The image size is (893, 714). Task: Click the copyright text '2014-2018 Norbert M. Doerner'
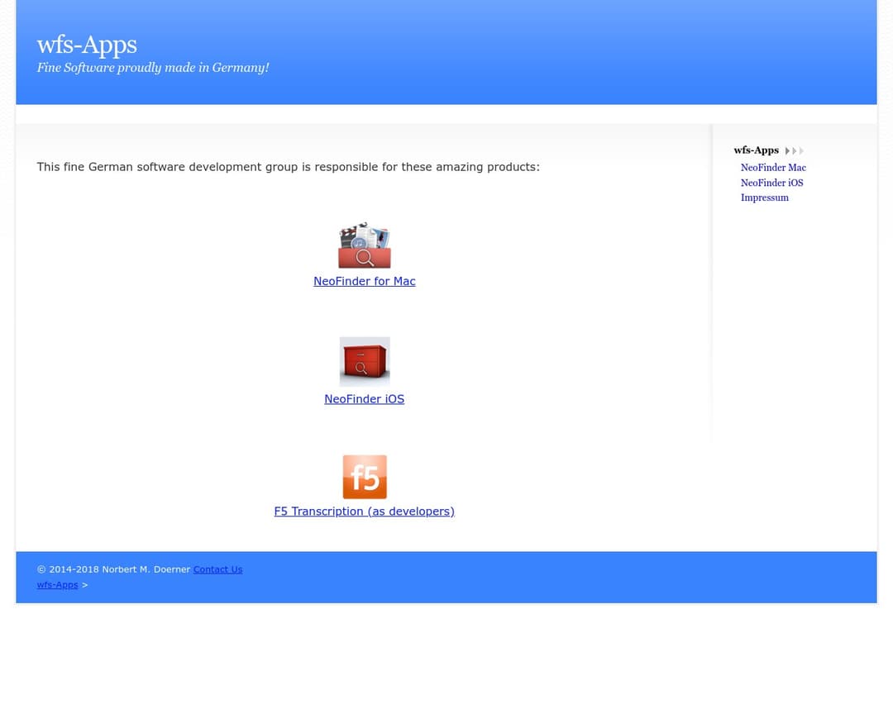coord(114,569)
